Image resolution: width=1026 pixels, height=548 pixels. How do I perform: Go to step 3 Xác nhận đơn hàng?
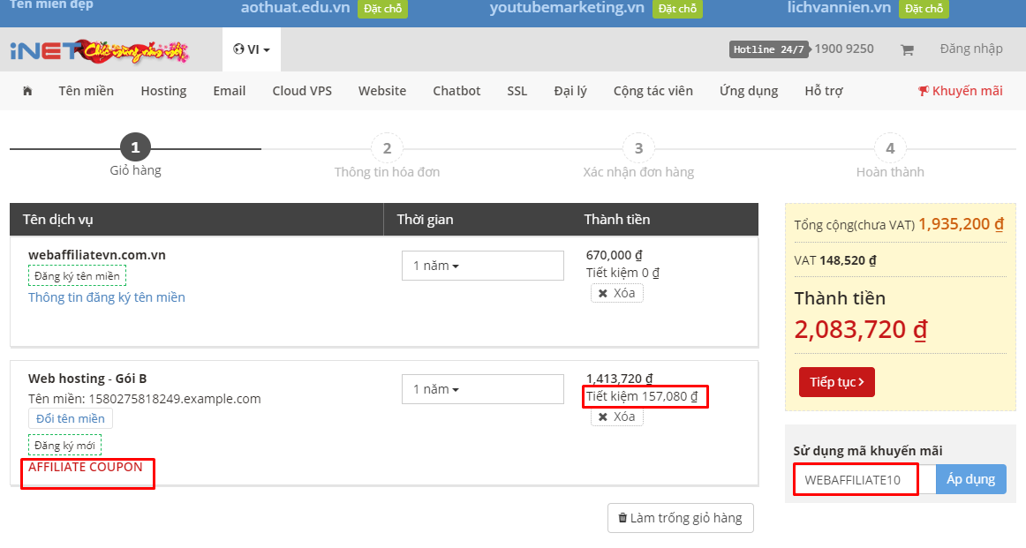tap(638, 157)
